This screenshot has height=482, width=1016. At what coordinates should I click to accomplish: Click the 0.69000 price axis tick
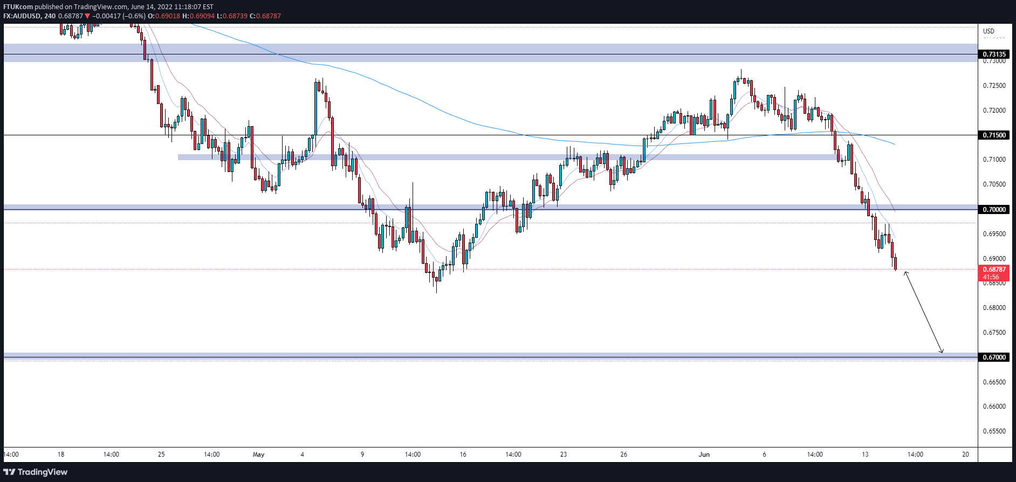tap(994, 259)
